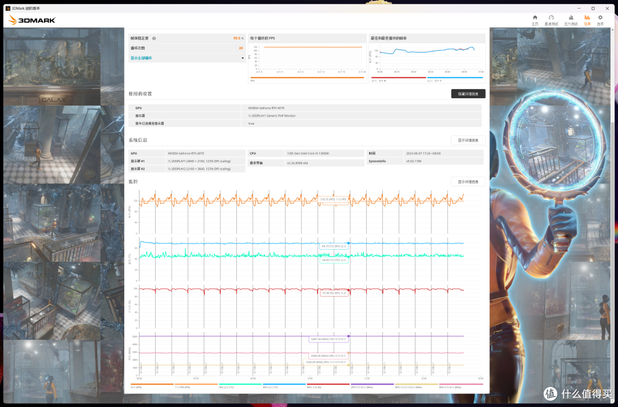Click the 44.00 °C CPU temperature tooltip
The height and width of the screenshot is (407, 618).
click(334, 260)
